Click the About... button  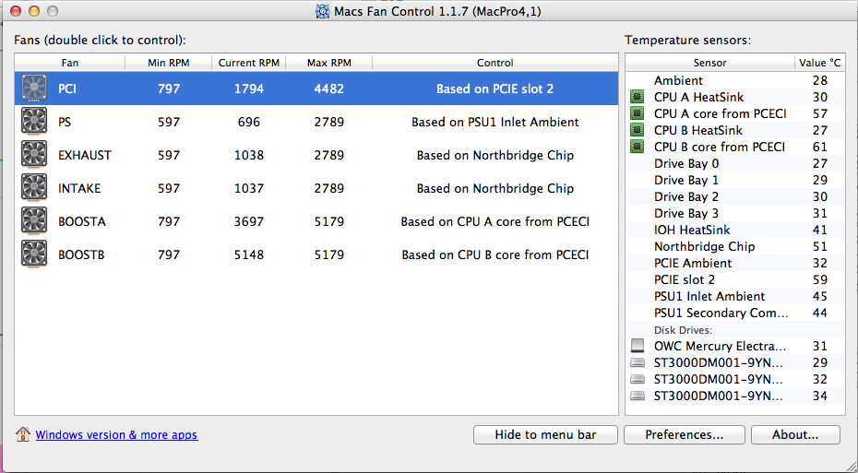(x=795, y=434)
